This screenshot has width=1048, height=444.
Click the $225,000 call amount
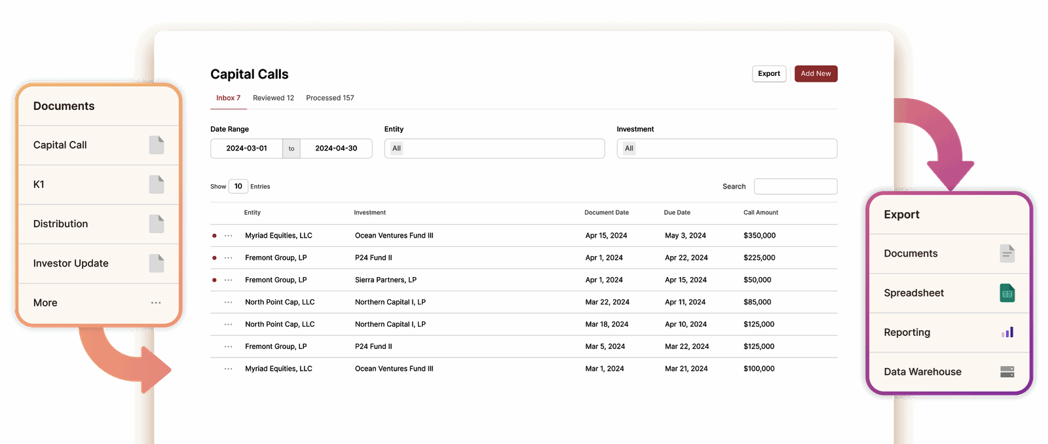(x=760, y=258)
